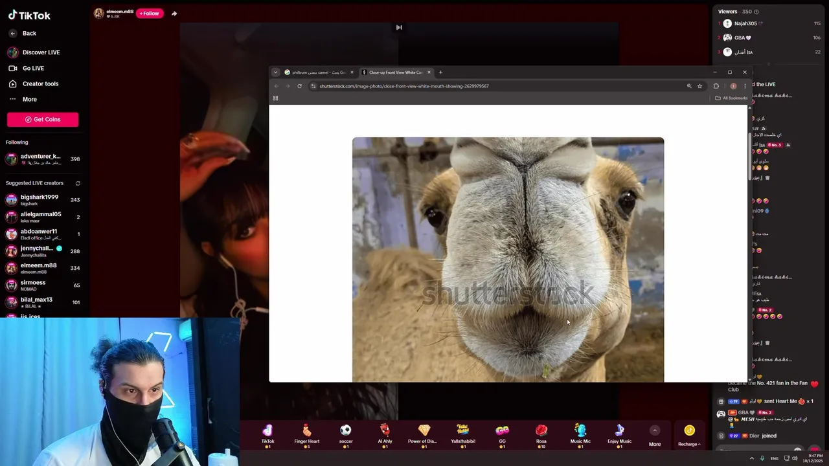
Task: Send the Music Mic gift
Action: pyautogui.click(x=580, y=435)
